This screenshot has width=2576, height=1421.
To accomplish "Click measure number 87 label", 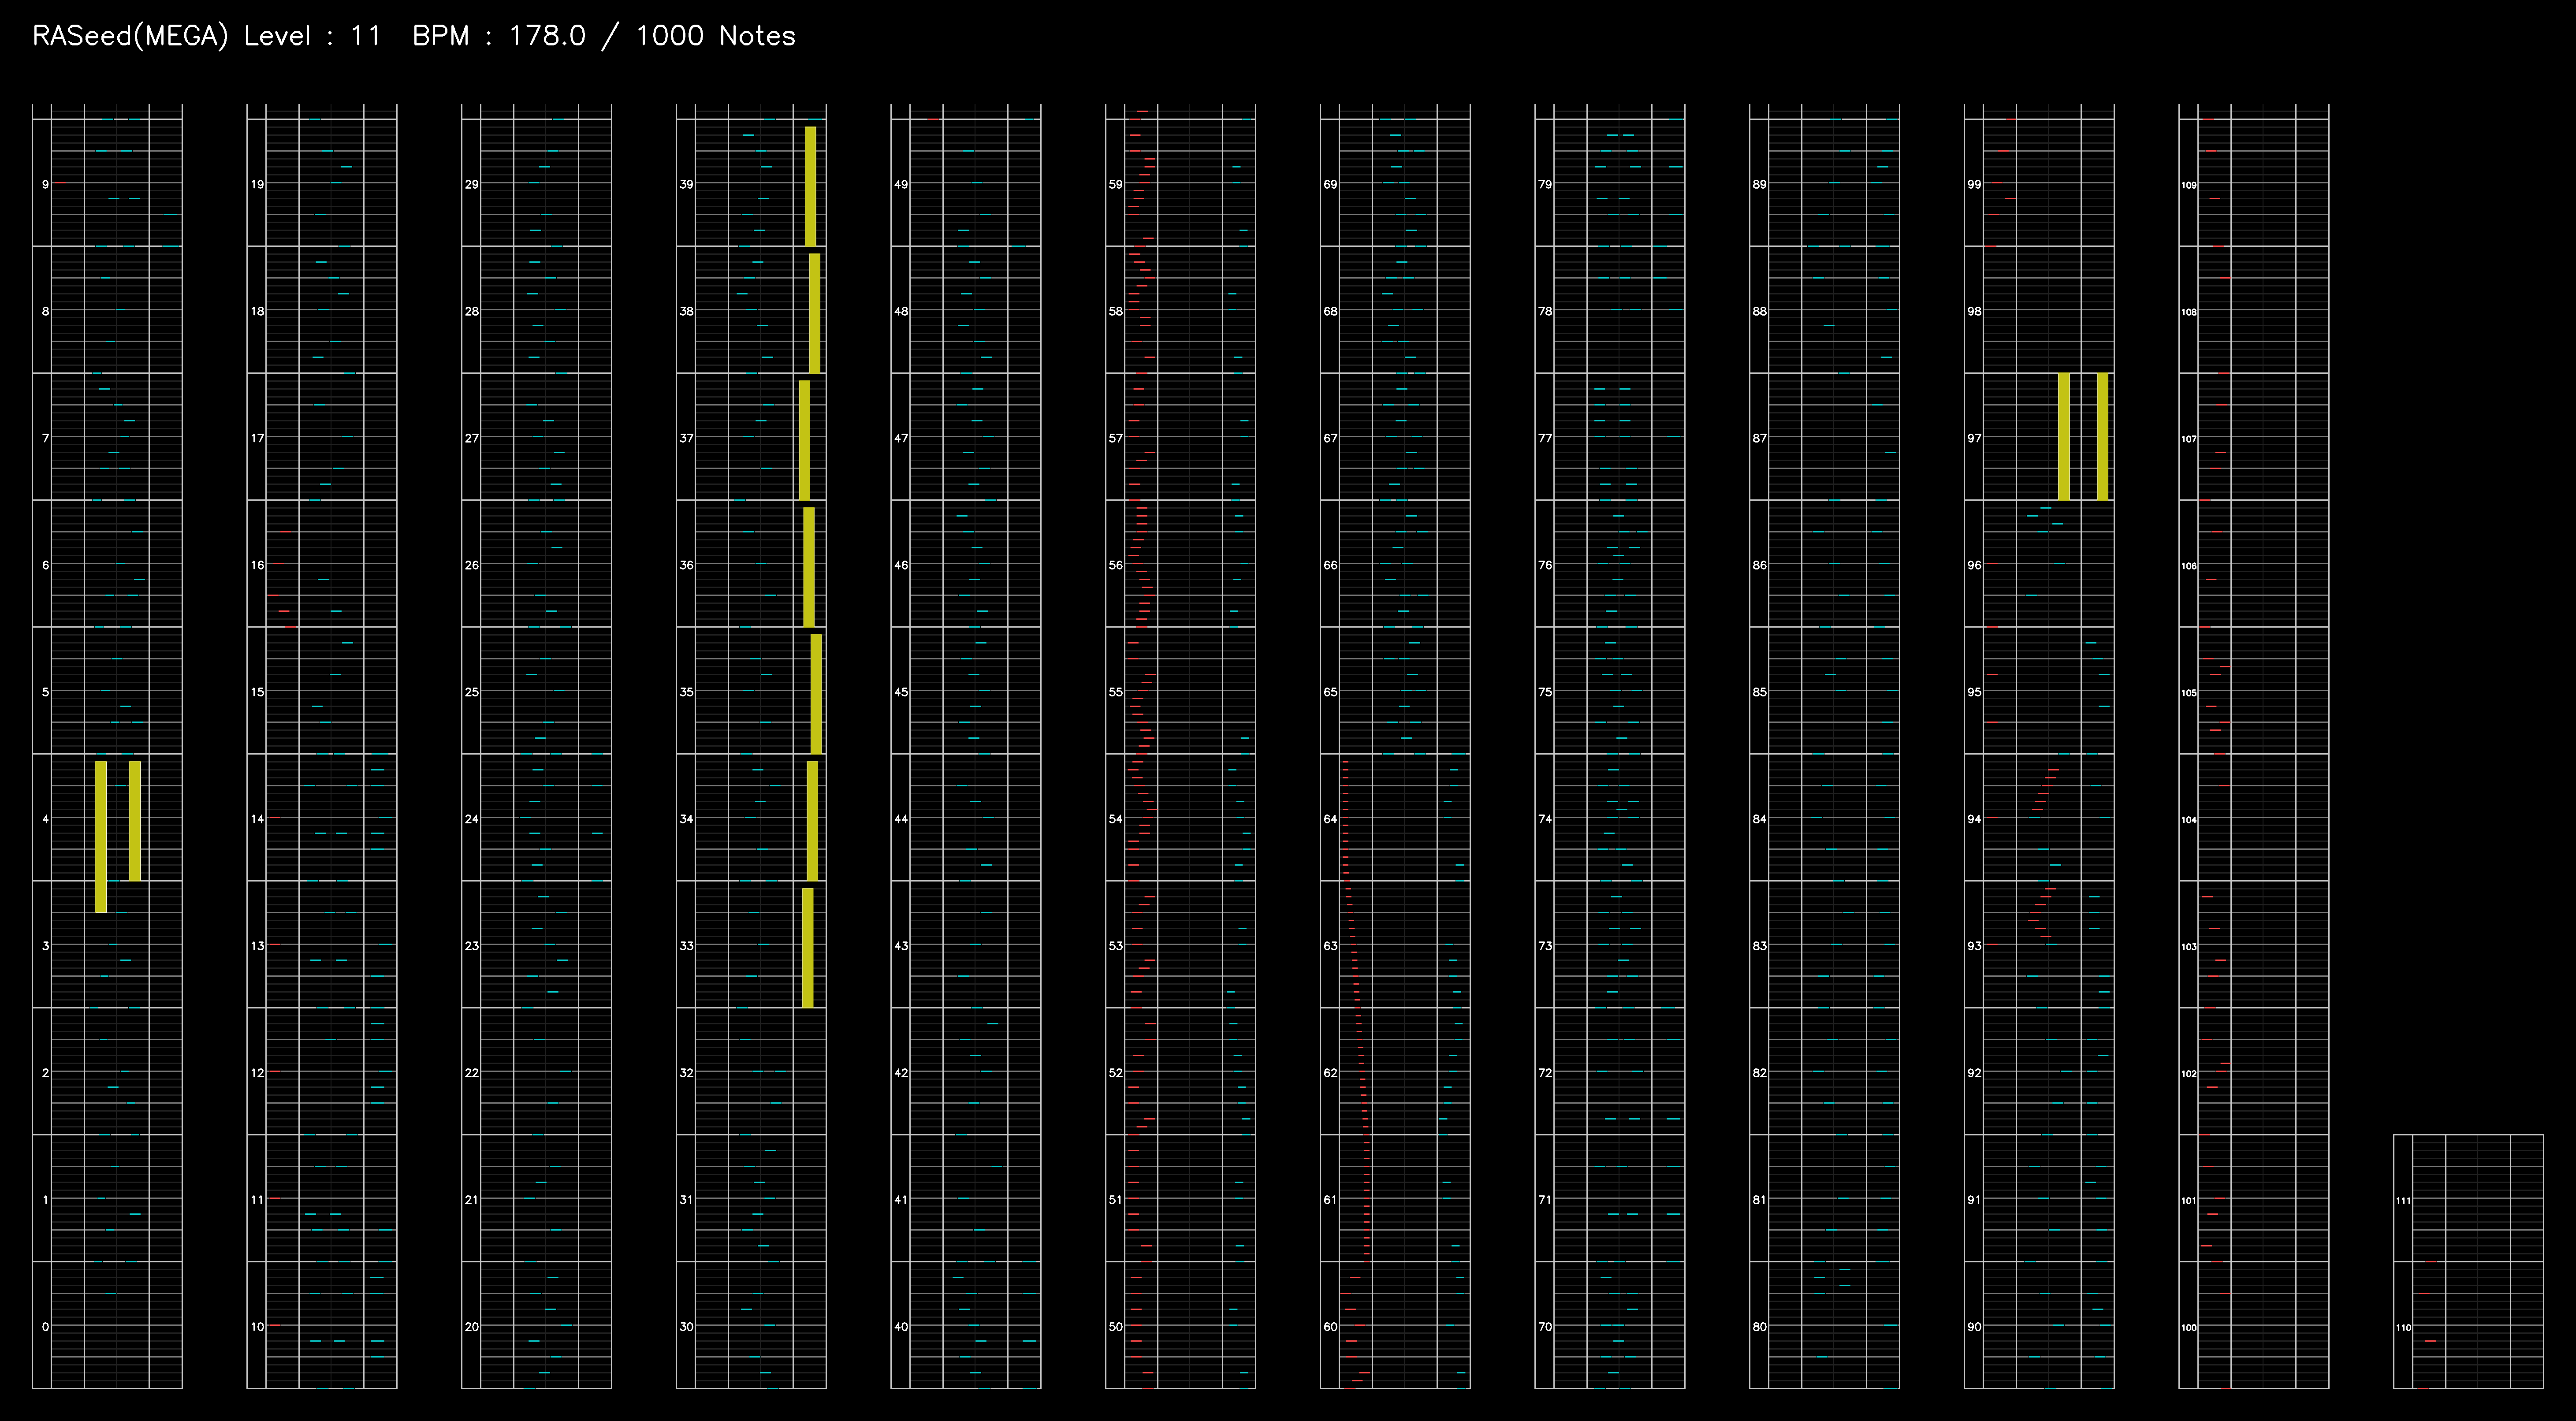I will 1759,438.
